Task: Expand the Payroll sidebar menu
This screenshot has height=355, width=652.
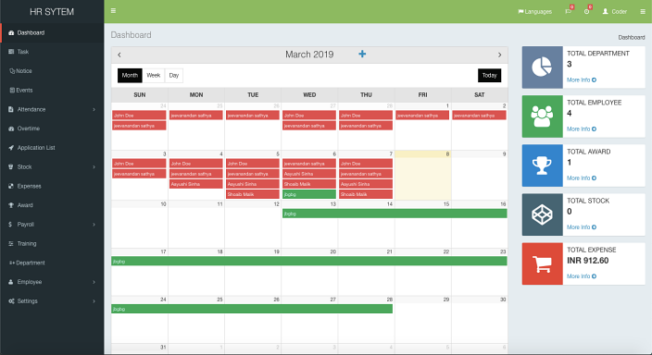Action: tap(52, 225)
